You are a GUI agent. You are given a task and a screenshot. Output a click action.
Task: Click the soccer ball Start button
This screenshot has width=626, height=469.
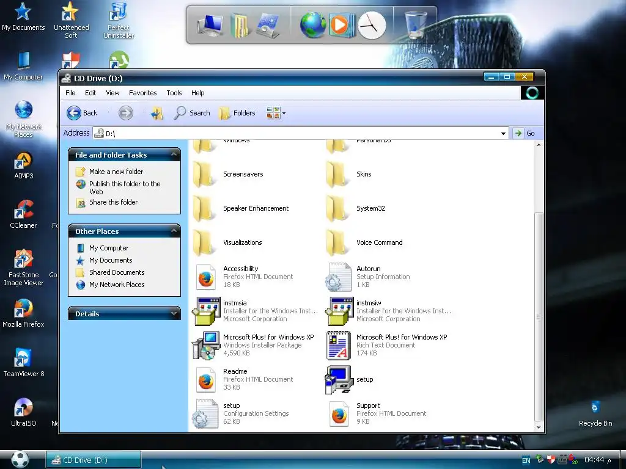pyautogui.click(x=20, y=459)
